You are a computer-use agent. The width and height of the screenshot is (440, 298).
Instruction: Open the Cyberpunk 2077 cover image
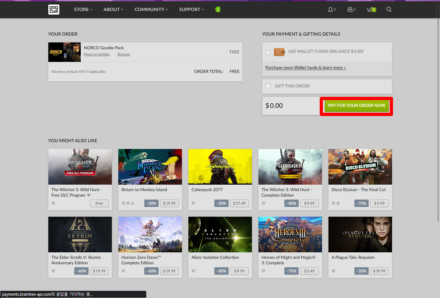pos(220,167)
